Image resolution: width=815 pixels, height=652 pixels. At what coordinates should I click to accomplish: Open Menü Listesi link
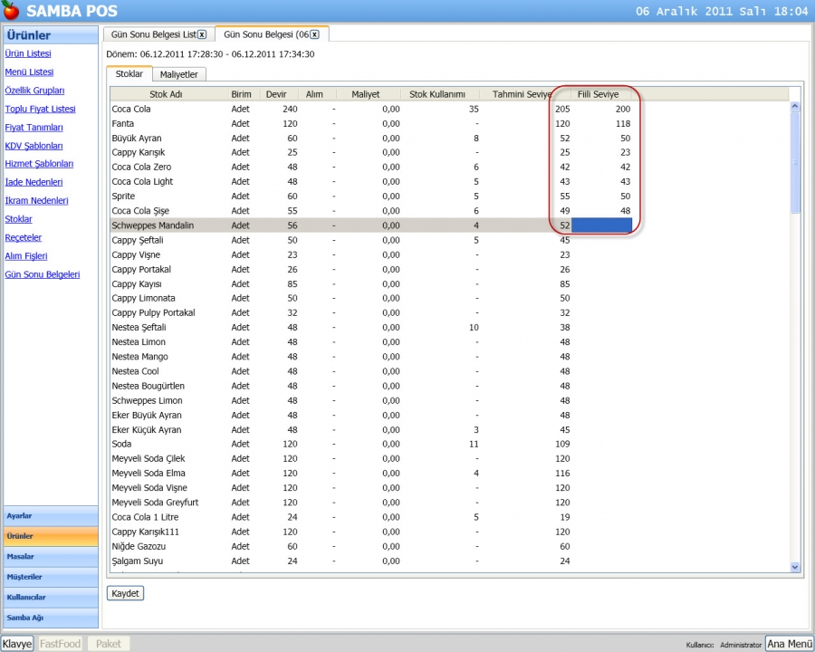(x=29, y=72)
